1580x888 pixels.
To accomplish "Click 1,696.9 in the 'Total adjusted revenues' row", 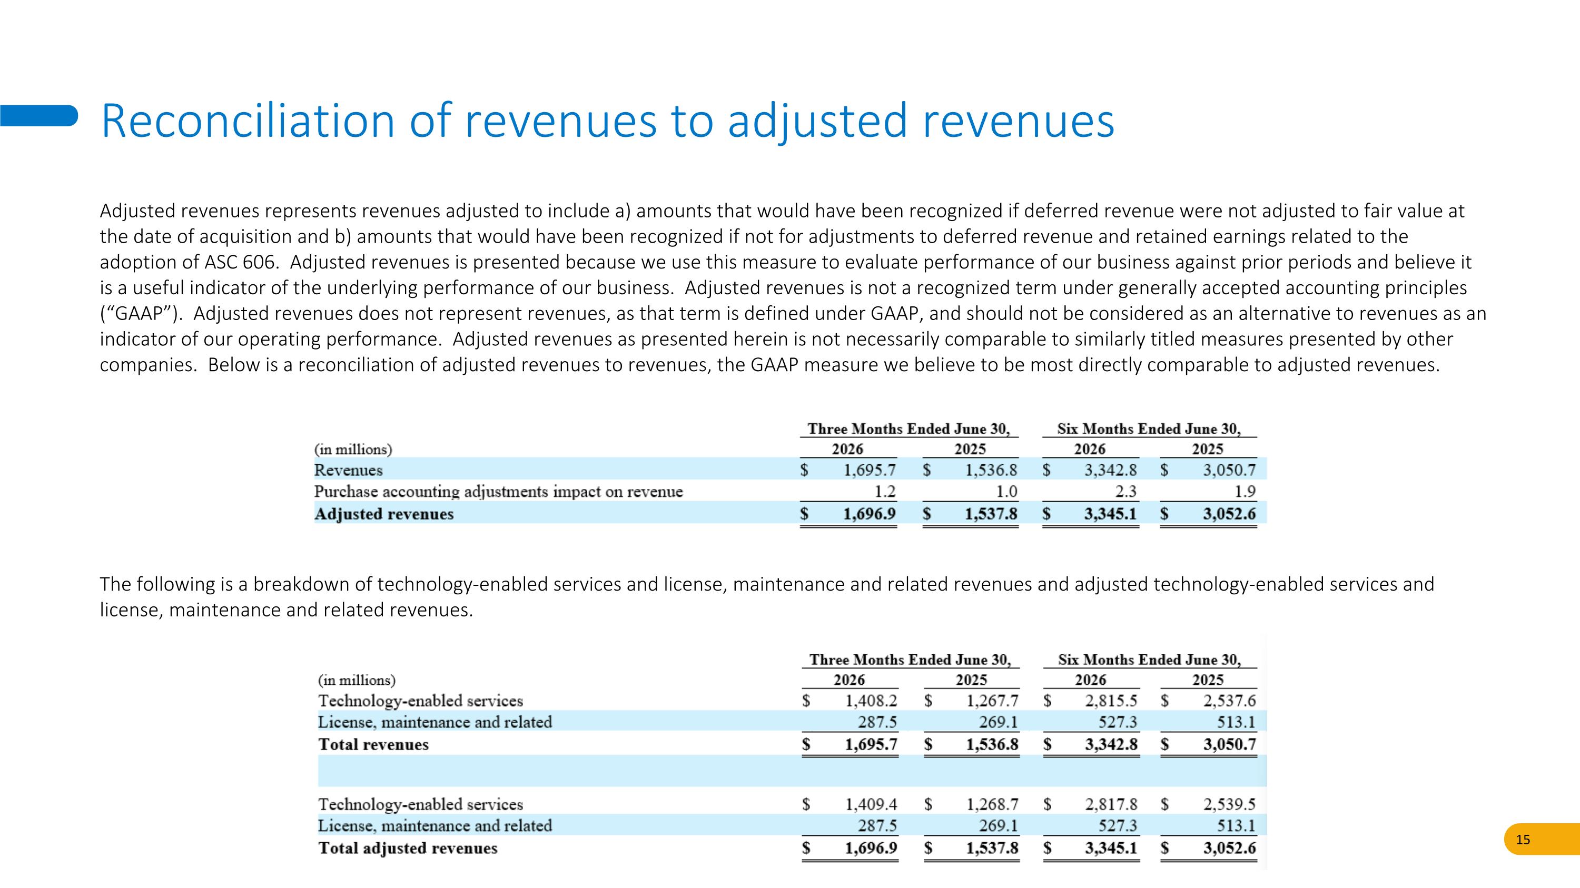I will (x=871, y=848).
